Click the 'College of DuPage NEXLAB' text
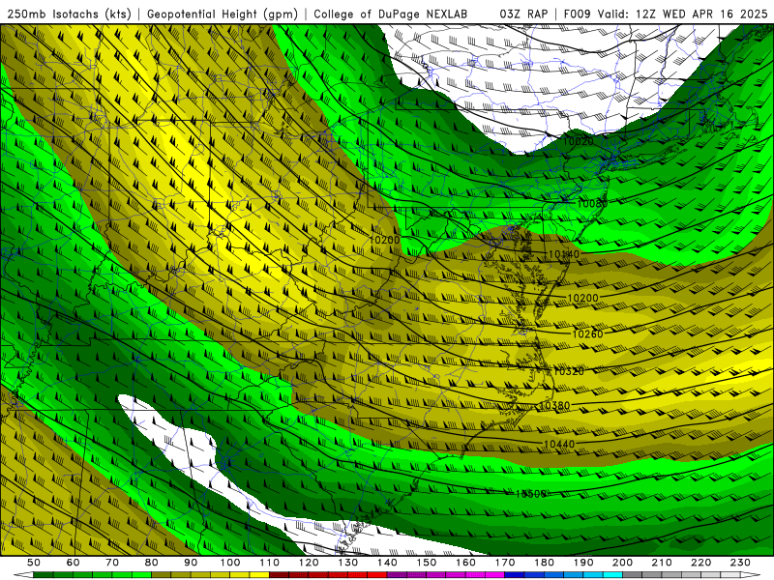The height and width of the screenshot is (580, 774). pos(391,14)
